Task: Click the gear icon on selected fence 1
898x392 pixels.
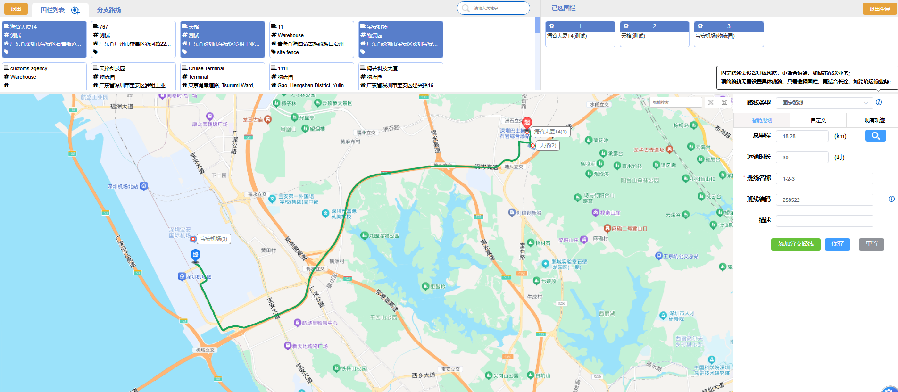Action: [x=552, y=26]
